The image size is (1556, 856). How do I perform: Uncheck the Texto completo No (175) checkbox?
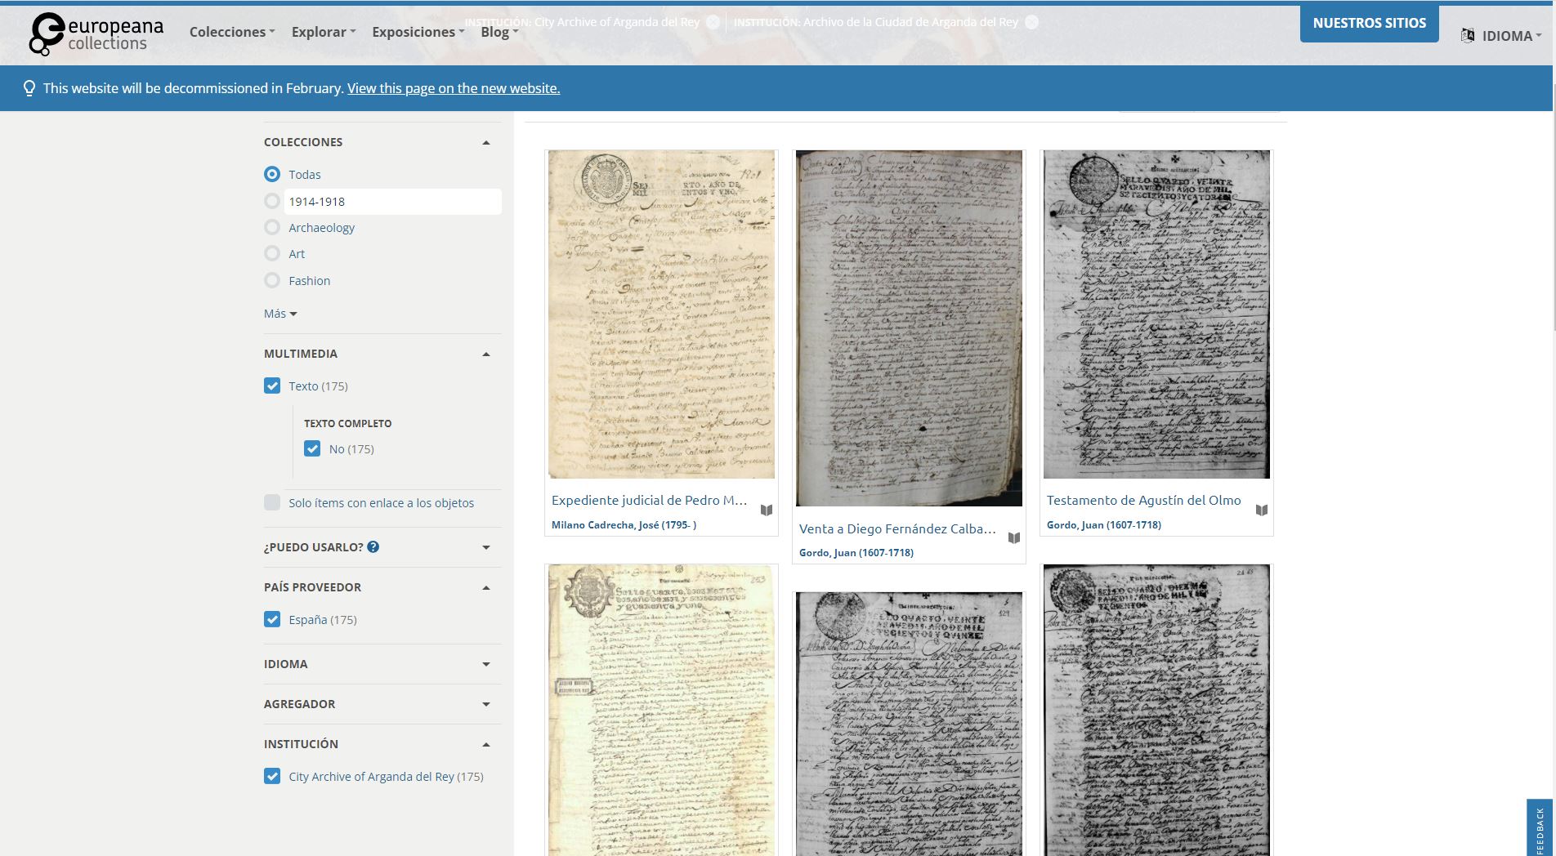[x=312, y=448]
